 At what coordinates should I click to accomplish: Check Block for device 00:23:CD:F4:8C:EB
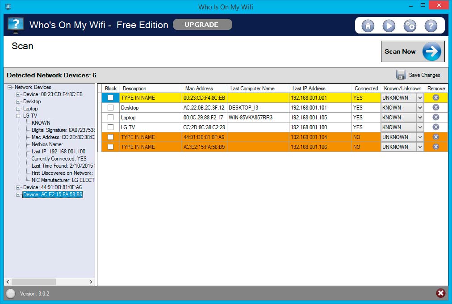[x=110, y=97]
